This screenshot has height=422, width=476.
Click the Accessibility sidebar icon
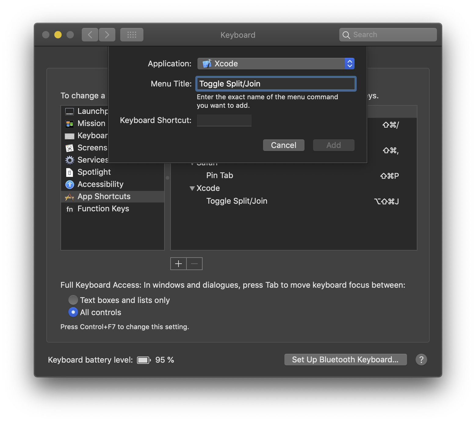tap(70, 185)
